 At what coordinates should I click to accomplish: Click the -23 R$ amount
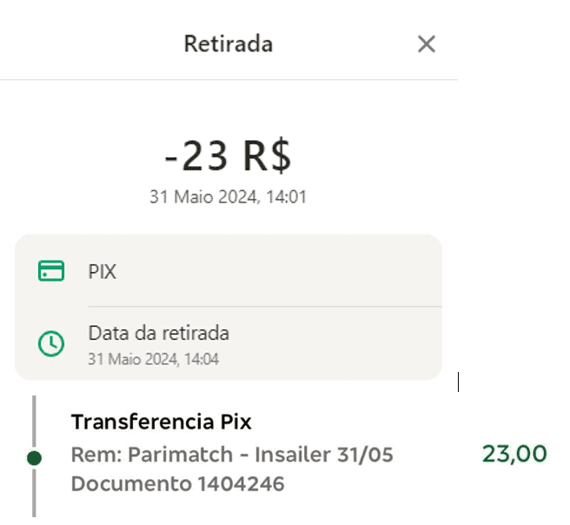pyautogui.click(x=228, y=156)
